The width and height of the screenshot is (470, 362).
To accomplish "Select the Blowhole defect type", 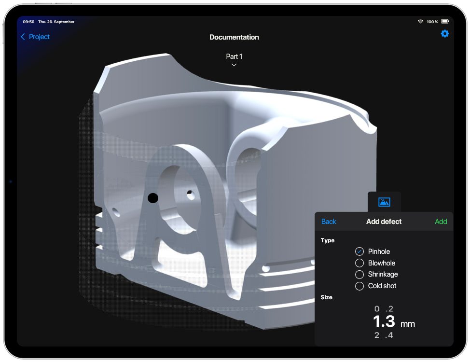I will coord(359,263).
